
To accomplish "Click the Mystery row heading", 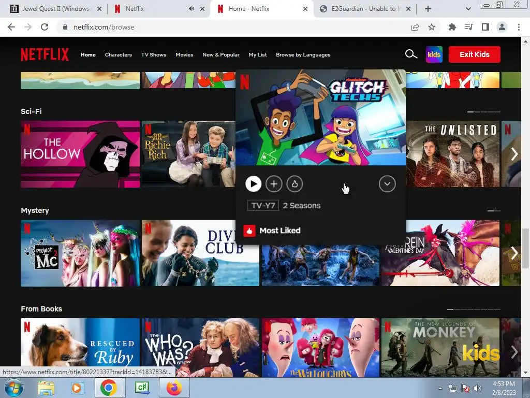I will (x=35, y=210).
